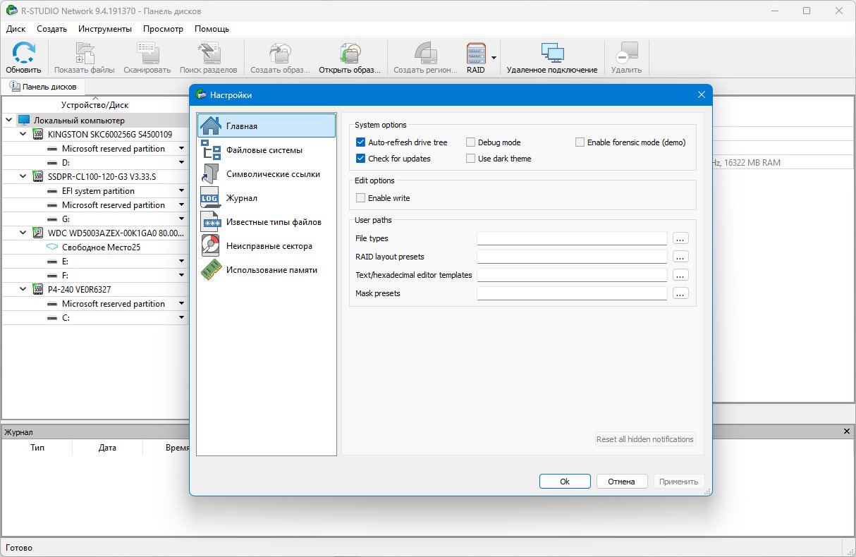Click the Показать файлы toolbar icon

[85, 53]
